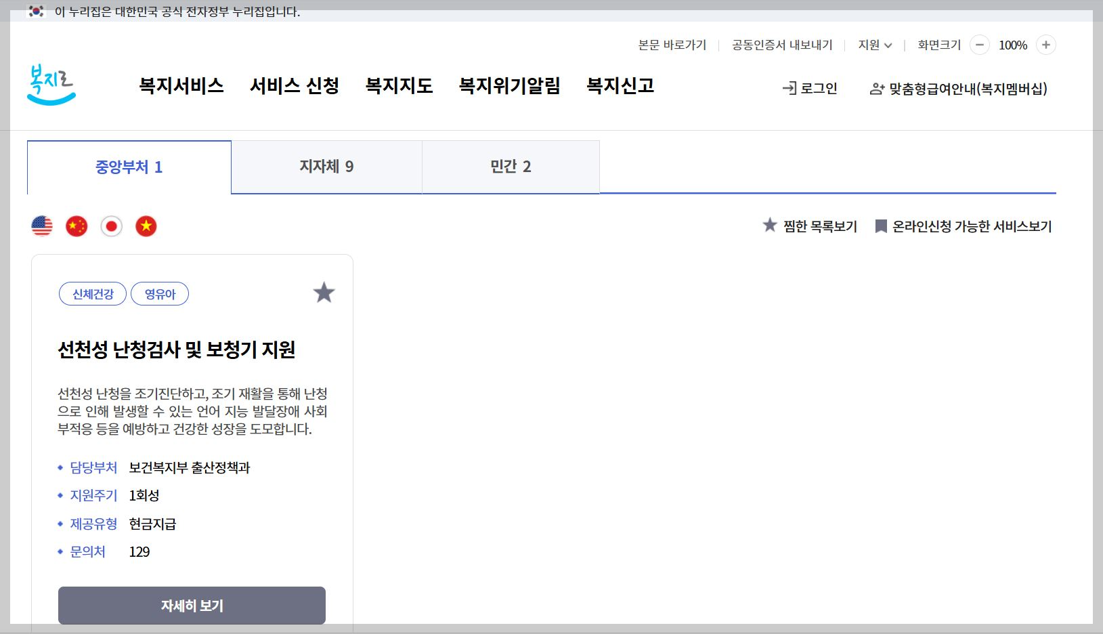Click the 현금지급 value
This screenshot has height=634, width=1103.
point(152,524)
